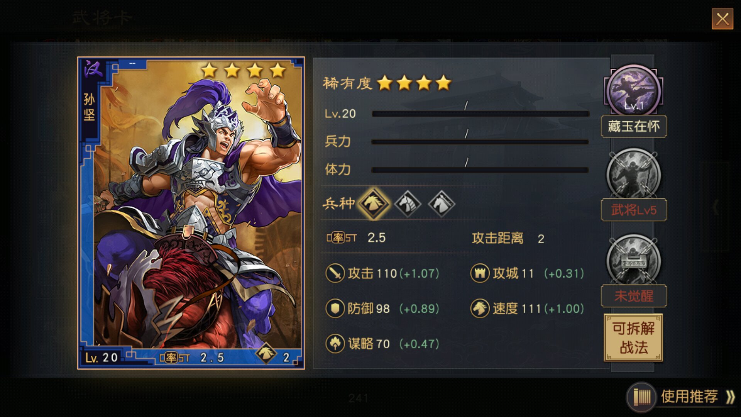Image resolution: width=741 pixels, height=417 pixels.
Task: Click the shield 防御 defense icon
Action: click(x=335, y=309)
